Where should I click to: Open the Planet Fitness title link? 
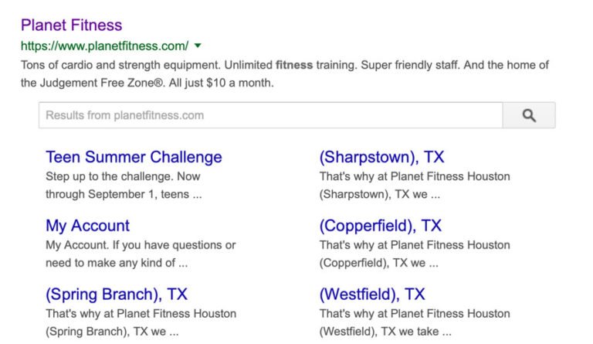click(71, 25)
